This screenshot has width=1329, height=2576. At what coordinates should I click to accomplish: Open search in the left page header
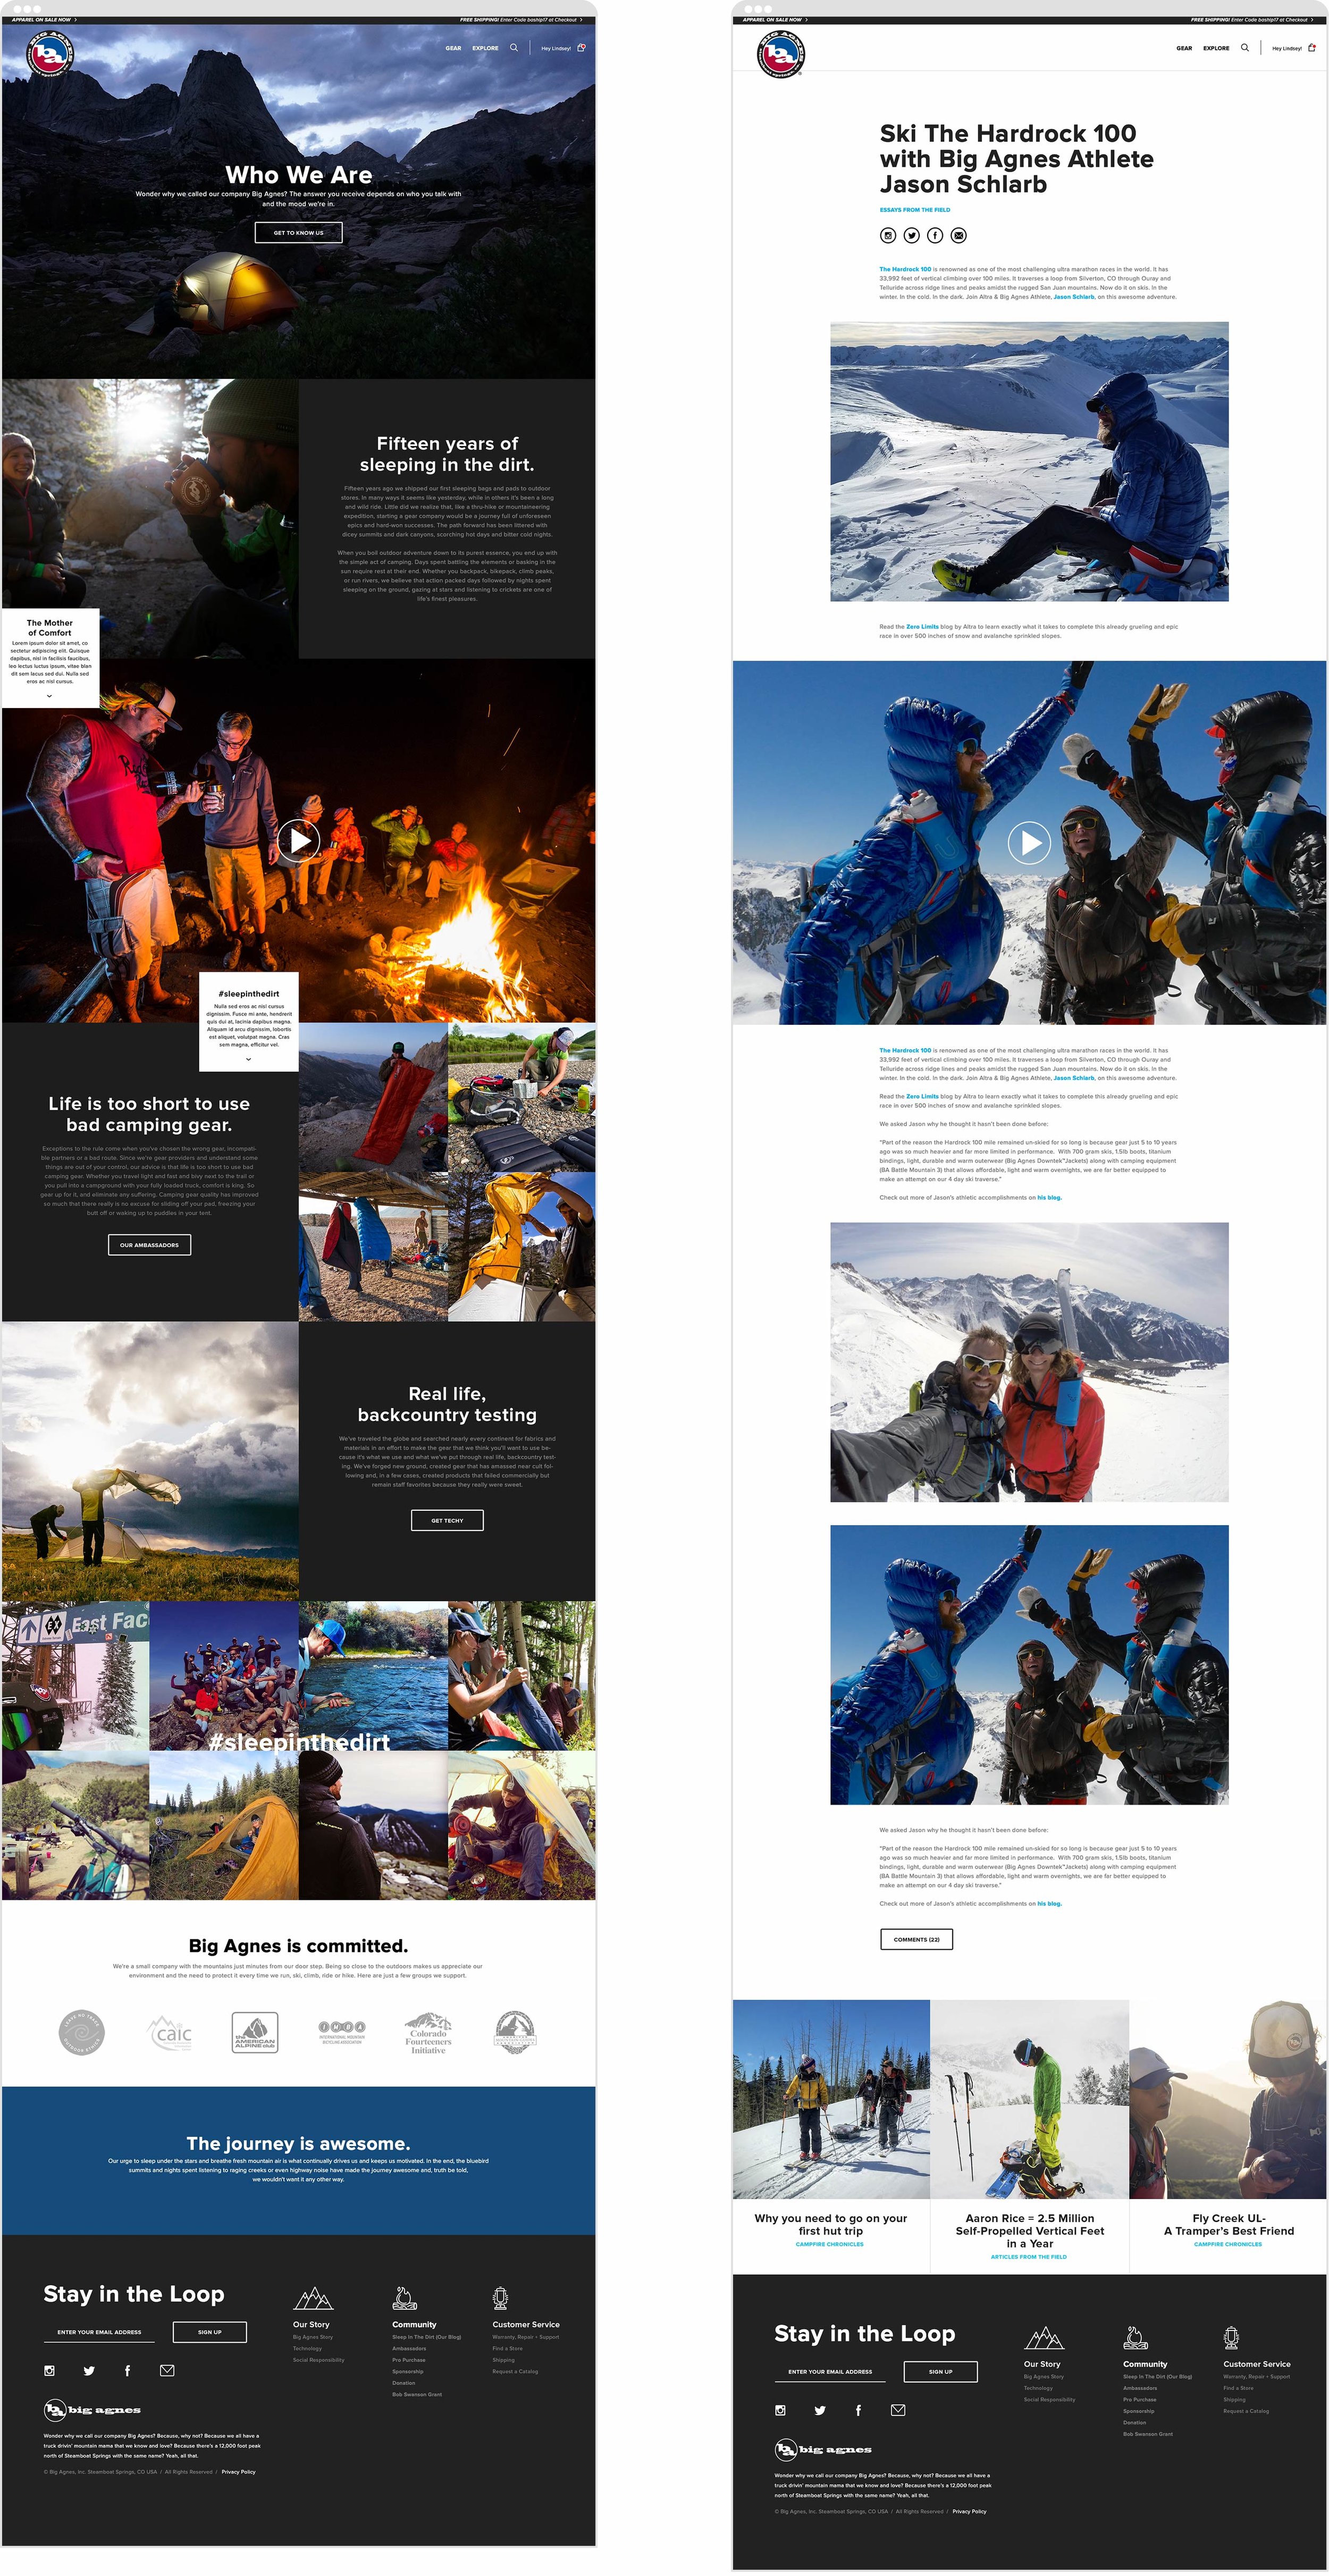tap(514, 47)
